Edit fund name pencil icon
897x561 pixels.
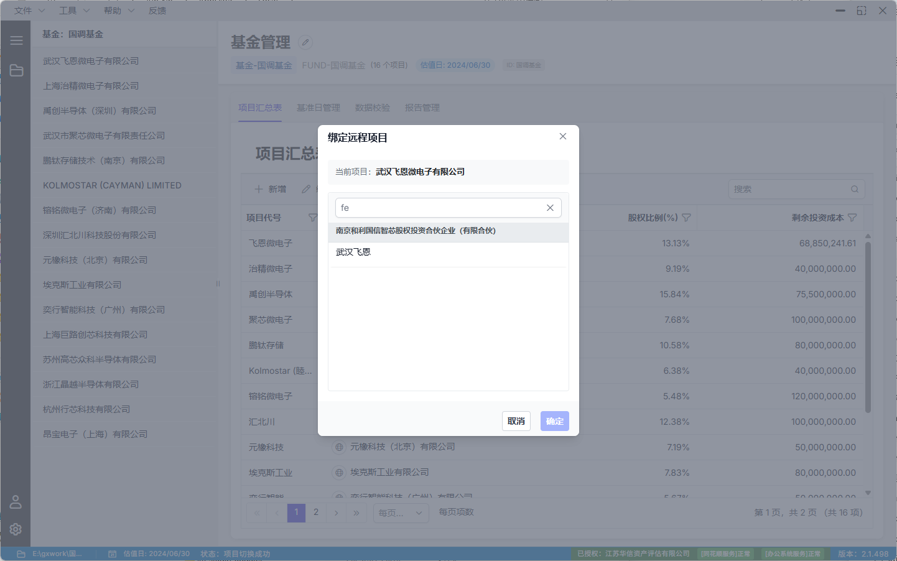tap(305, 42)
